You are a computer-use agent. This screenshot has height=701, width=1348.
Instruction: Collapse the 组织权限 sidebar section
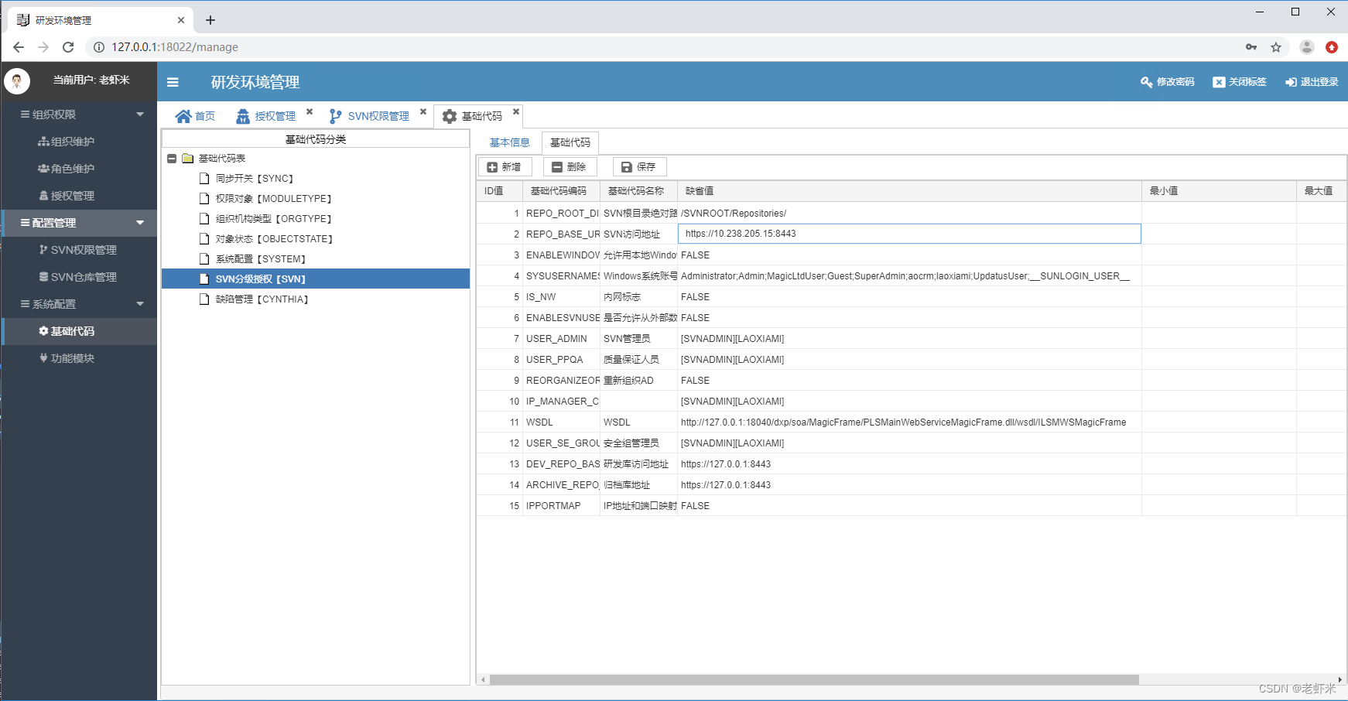click(140, 115)
